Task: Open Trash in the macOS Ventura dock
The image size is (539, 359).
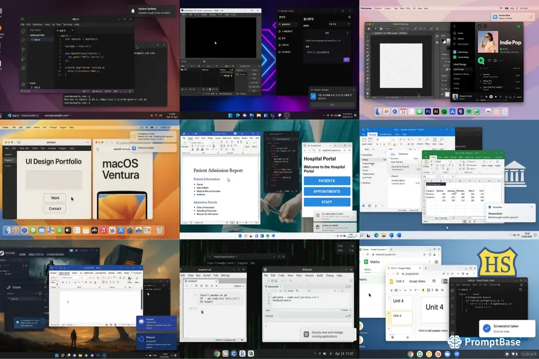Action: 160,230
